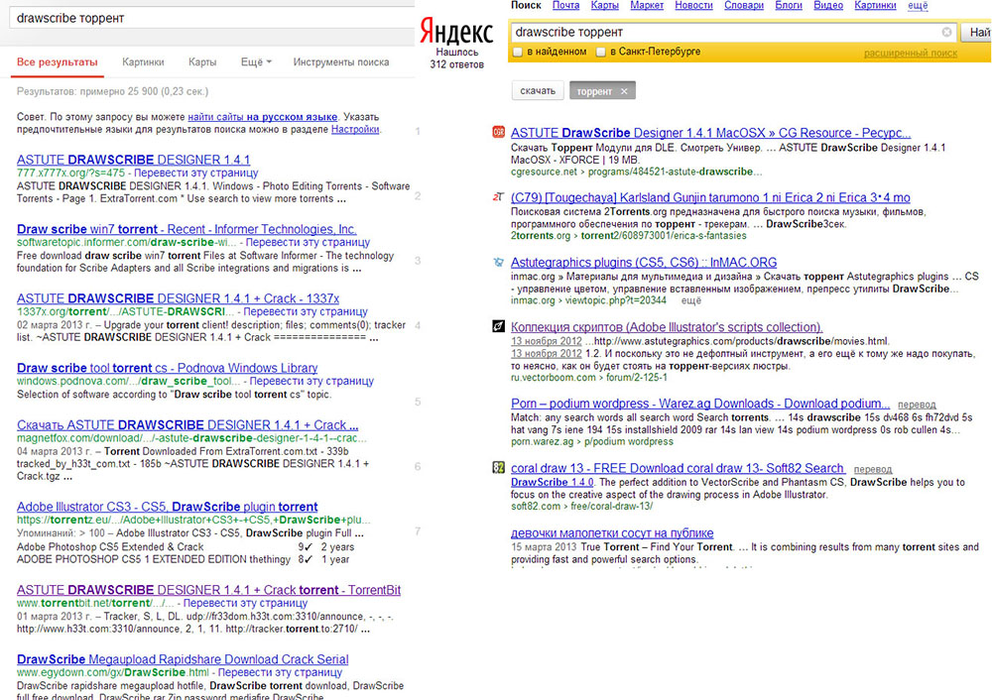Open Почта in Yandex top menu
Viewport: 992px width, 700px height.
(565, 6)
